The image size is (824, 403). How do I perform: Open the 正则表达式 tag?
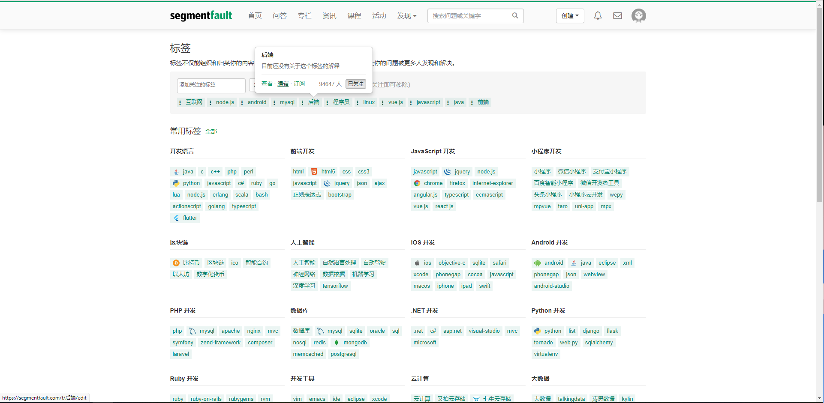[x=307, y=195]
